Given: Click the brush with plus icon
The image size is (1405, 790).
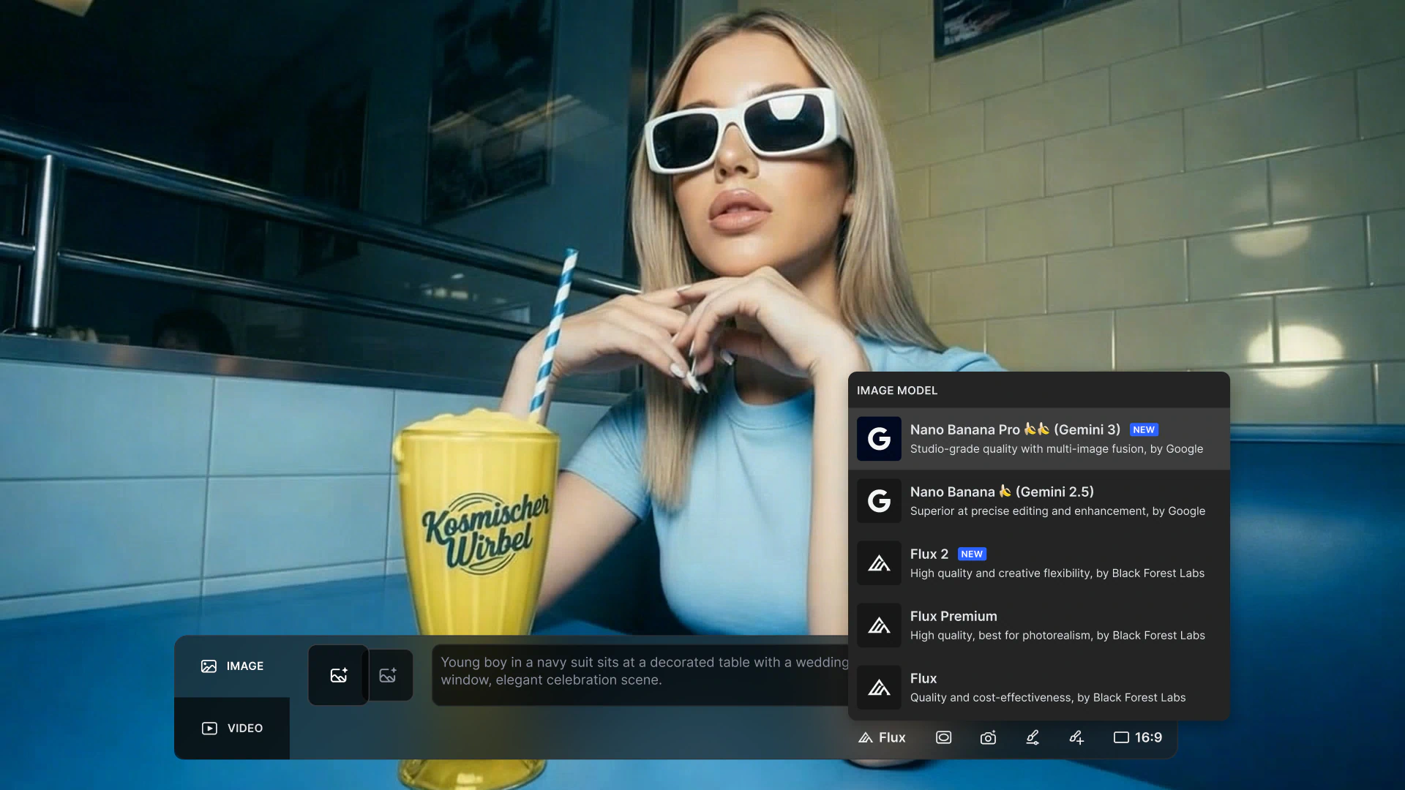Looking at the screenshot, I should (x=1076, y=737).
